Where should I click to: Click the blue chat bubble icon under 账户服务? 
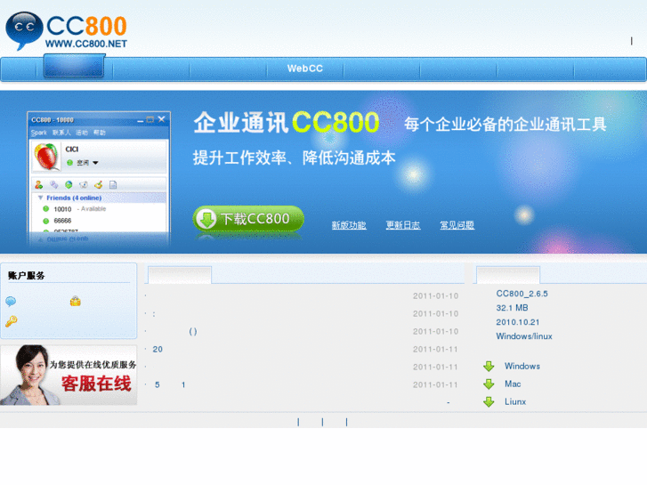pos(11,302)
